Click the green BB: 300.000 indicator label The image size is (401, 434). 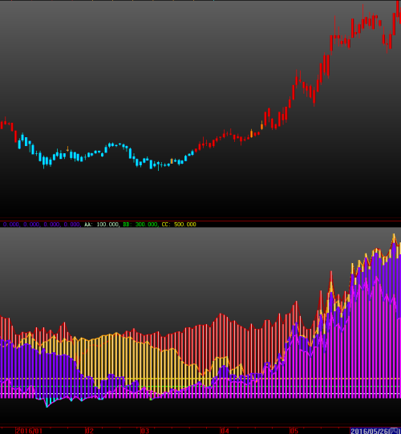(x=140, y=224)
